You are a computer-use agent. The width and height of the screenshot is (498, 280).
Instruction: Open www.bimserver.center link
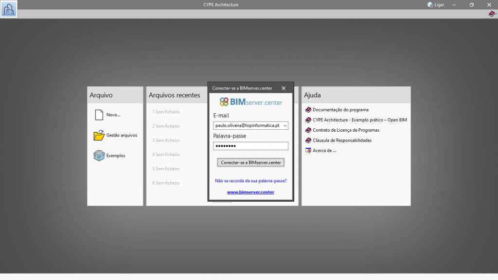[250, 192]
